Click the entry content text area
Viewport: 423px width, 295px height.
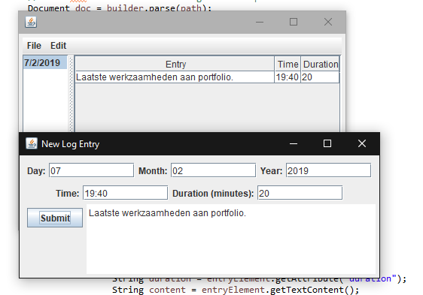click(x=231, y=239)
